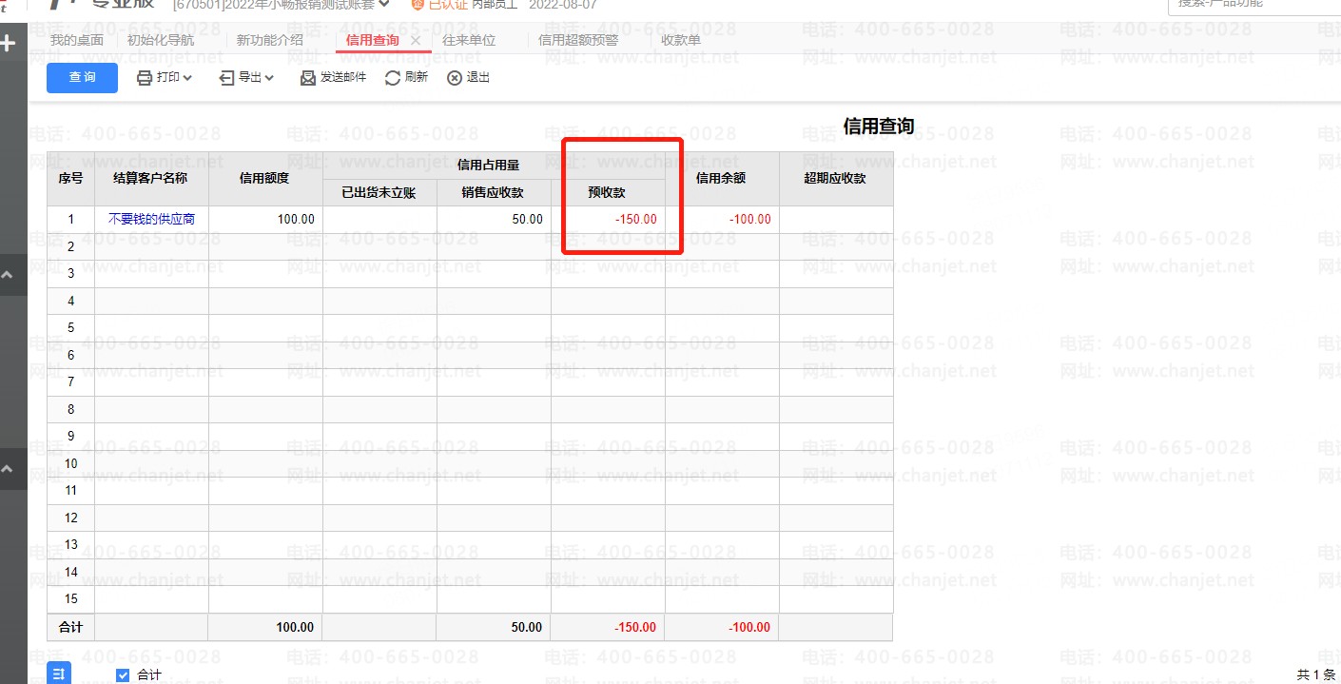This screenshot has width=1341, height=684.
Task: Click the blue column settings icon at bottom left
Action: pos(58,674)
